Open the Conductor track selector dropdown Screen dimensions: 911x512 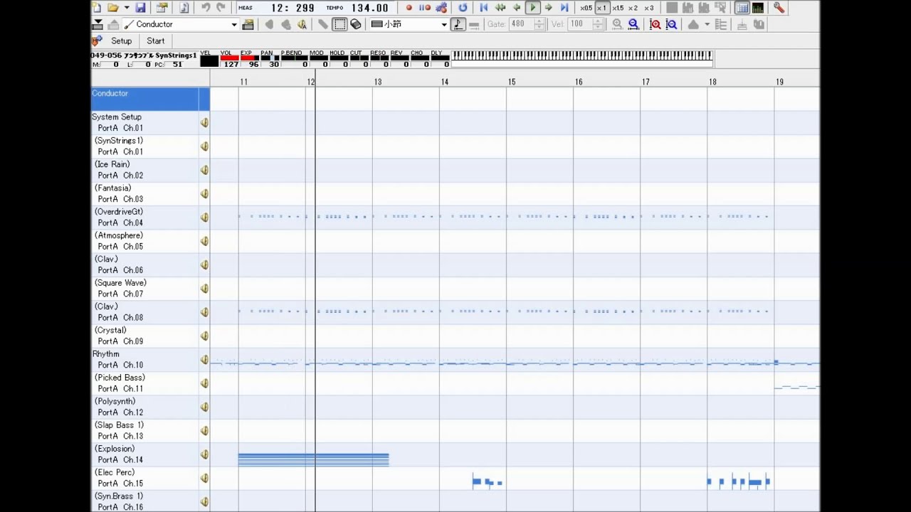[233, 25]
